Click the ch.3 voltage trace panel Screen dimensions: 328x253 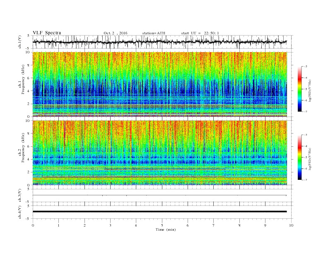163,196
